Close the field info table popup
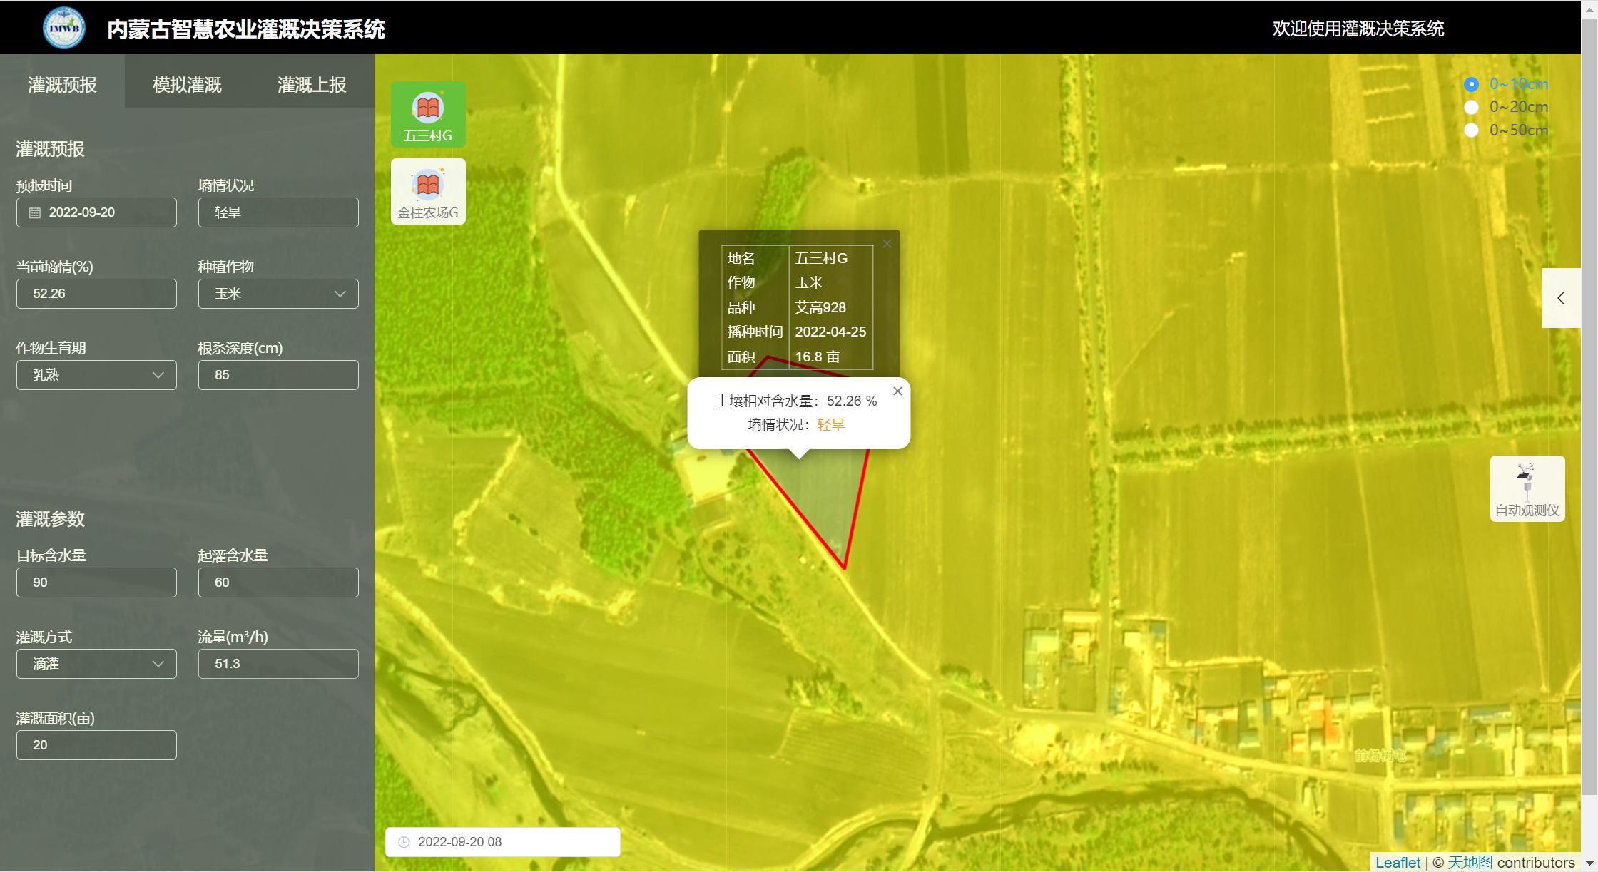1598x872 pixels. [x=887, y=244]
